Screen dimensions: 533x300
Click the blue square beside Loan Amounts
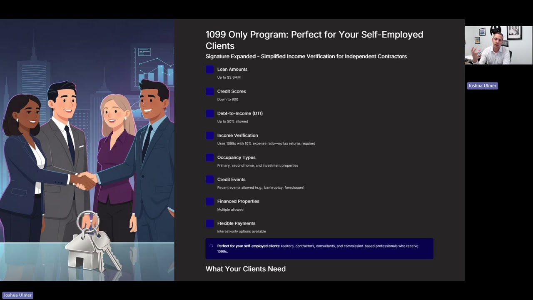(x=209, y=70)
